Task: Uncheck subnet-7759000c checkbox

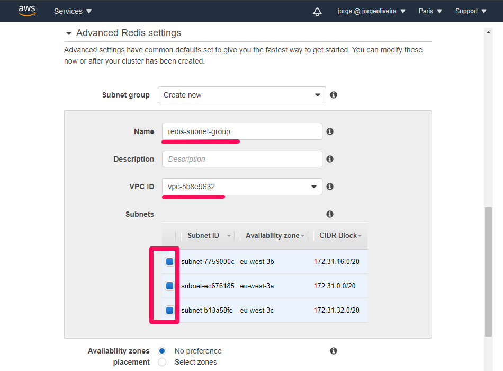Action: tap(169, 262)
